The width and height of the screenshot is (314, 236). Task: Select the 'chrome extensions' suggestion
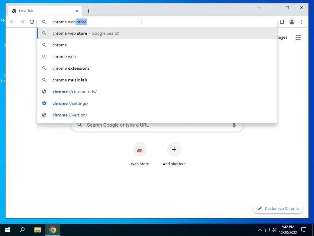[x=157, y=68]
